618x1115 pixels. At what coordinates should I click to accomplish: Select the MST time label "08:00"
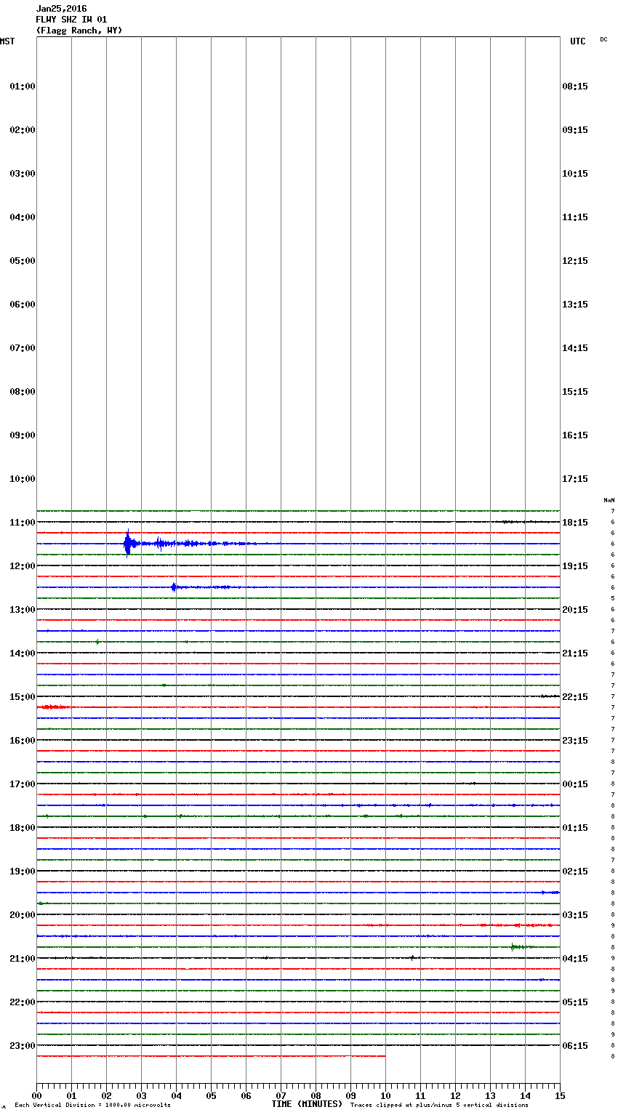pos(23,392)
